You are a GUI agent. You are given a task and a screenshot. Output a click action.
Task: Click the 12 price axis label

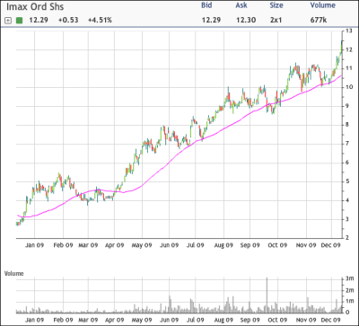(348, 49)
